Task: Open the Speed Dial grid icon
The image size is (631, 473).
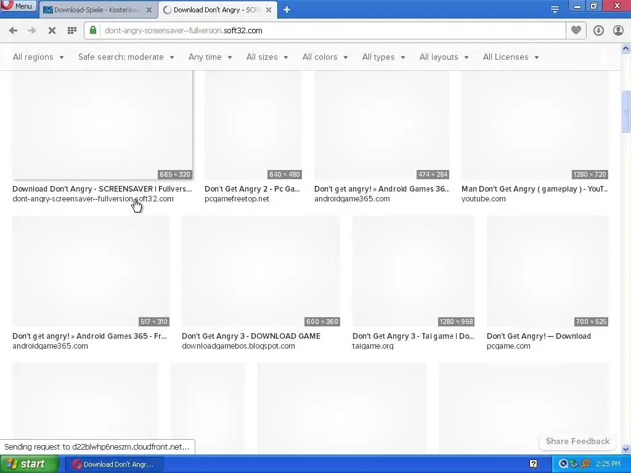Action: point(72,31)
